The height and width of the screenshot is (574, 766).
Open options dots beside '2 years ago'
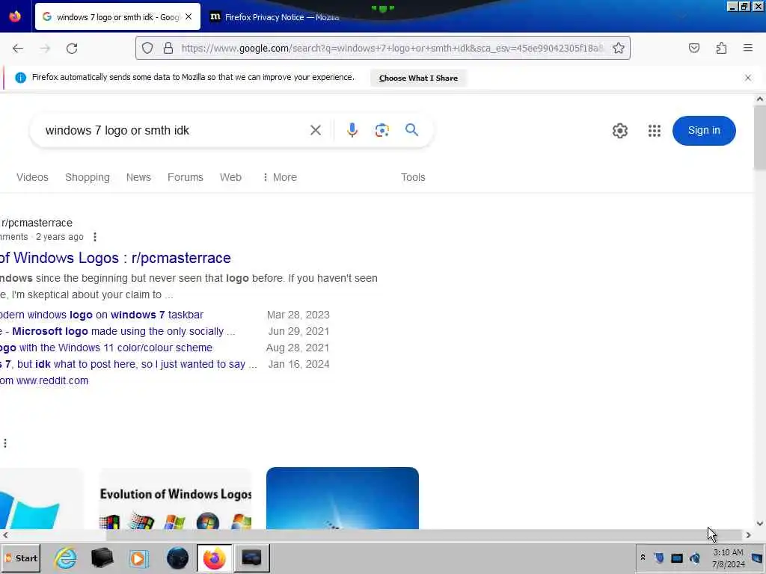95,237
